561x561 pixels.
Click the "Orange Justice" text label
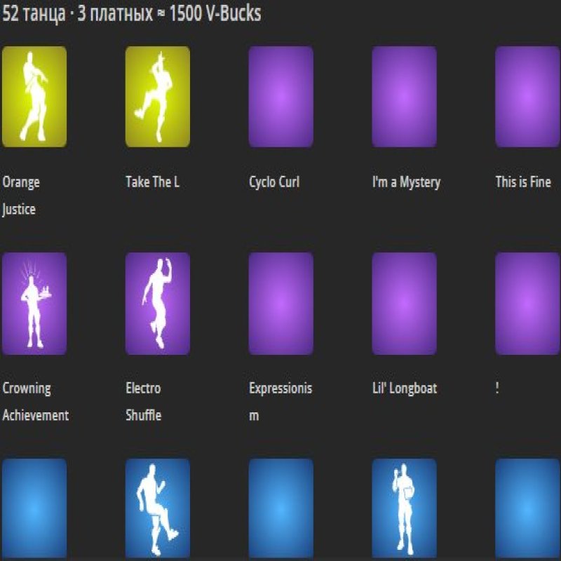click(x=21, y=196)
